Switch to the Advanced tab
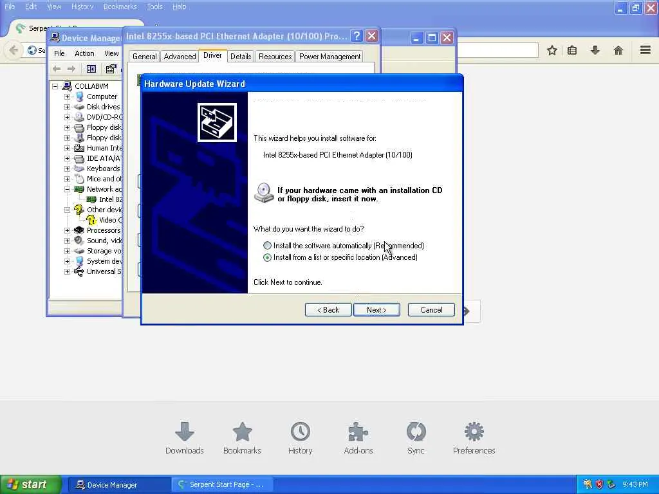659x494 pixels. (x=180, y=57)
